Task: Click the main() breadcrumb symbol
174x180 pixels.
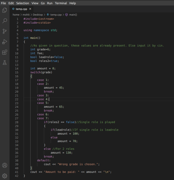Action: click(x=73, y=15)
